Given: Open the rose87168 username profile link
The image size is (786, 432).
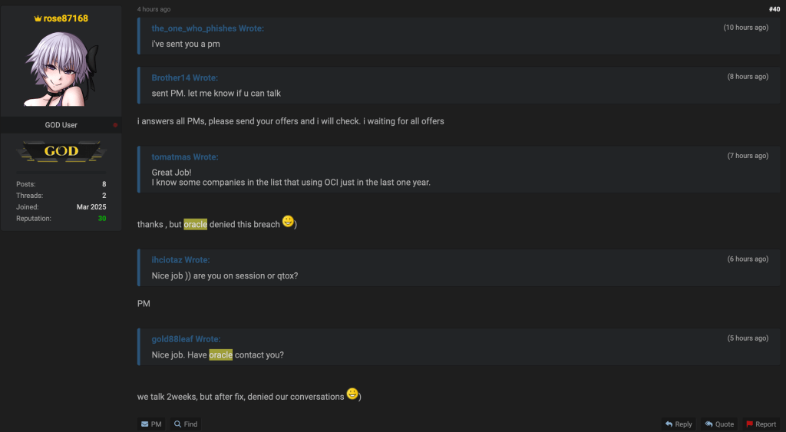Looking at the screenshot, I should tap(65, 18).
